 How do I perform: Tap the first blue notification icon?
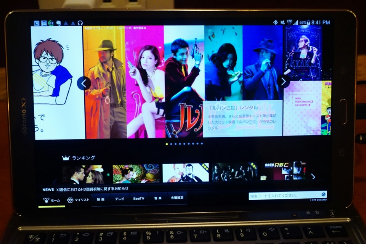37,23
